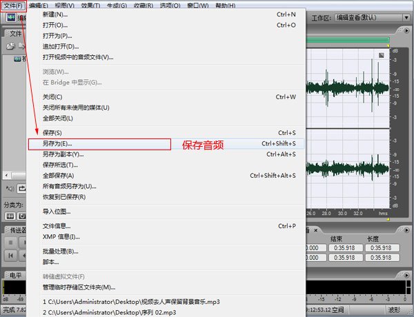Open the 视图(V) menu
This screenshot has width=414, height=317.
tap(65, 6)
